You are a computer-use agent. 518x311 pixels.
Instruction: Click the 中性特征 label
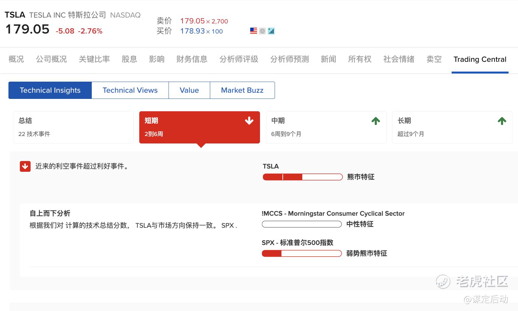pyautogui.click(x=360, y=224)
